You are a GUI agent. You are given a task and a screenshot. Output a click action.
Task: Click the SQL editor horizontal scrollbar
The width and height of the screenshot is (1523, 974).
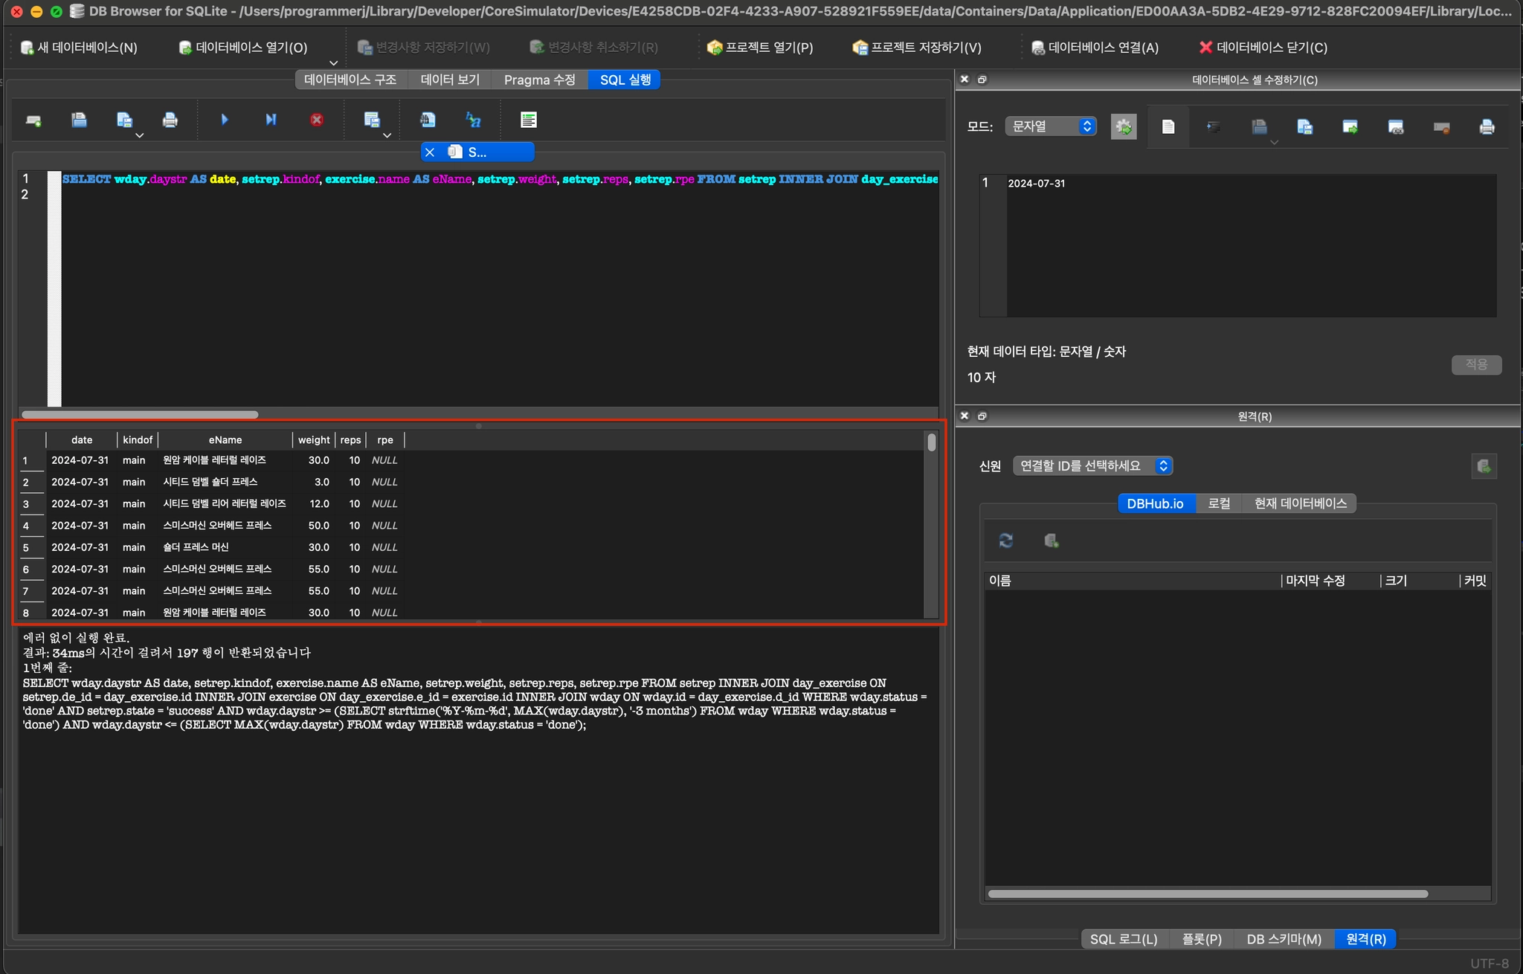tap(140, 414)
